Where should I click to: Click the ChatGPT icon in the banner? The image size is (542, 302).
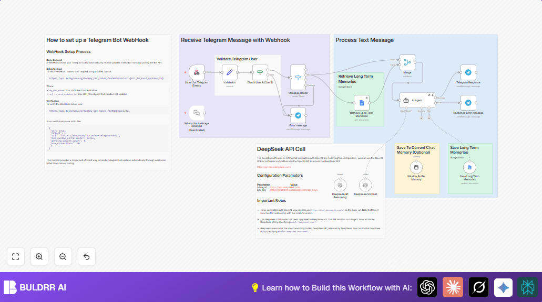click(427, 287)
